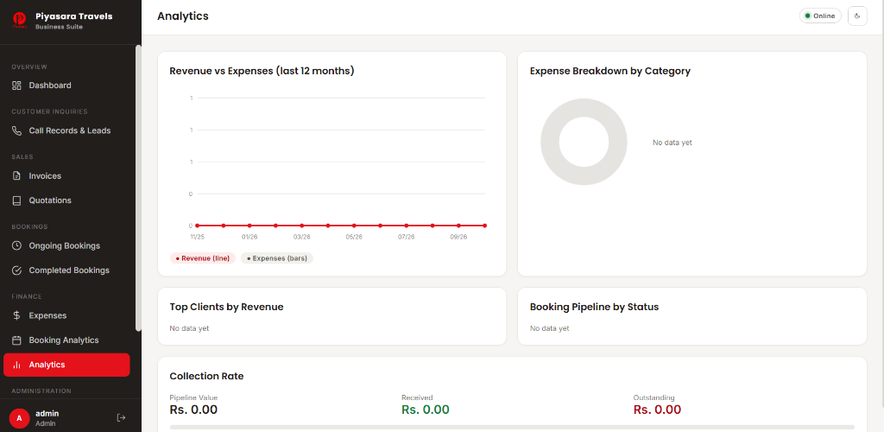
Task: Click the ADMINISTRATION section label
Action: point(41,391)
